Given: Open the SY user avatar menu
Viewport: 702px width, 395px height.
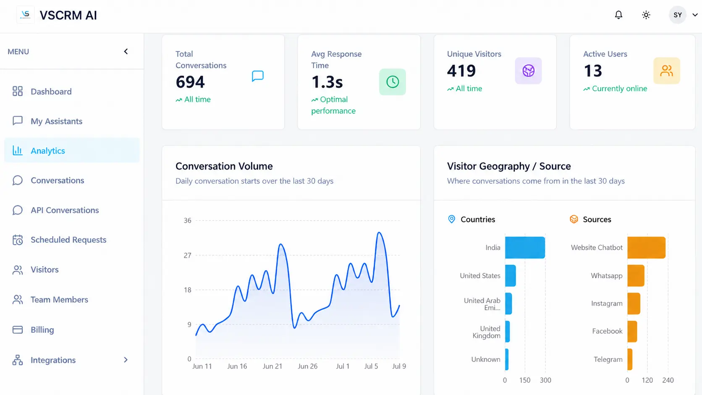Looking at the screenshot, I should click(678, 15).
